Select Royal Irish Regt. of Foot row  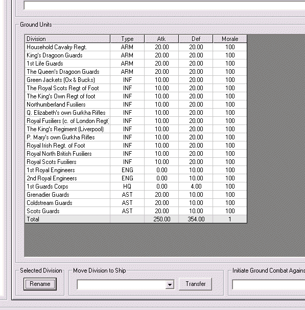(136, 146)
